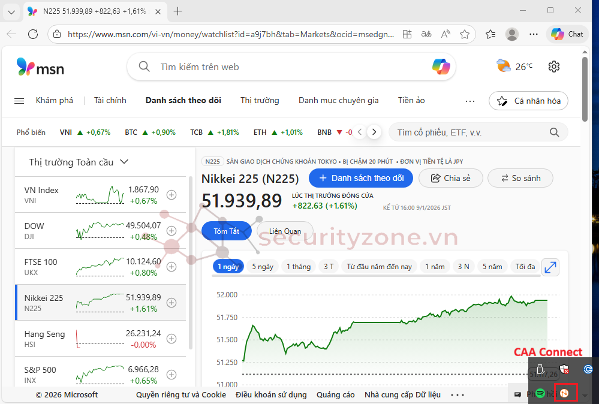Open the hamburger navigation menu
Viewport: 599px width, 404px height.
click(x=19, y=101)
